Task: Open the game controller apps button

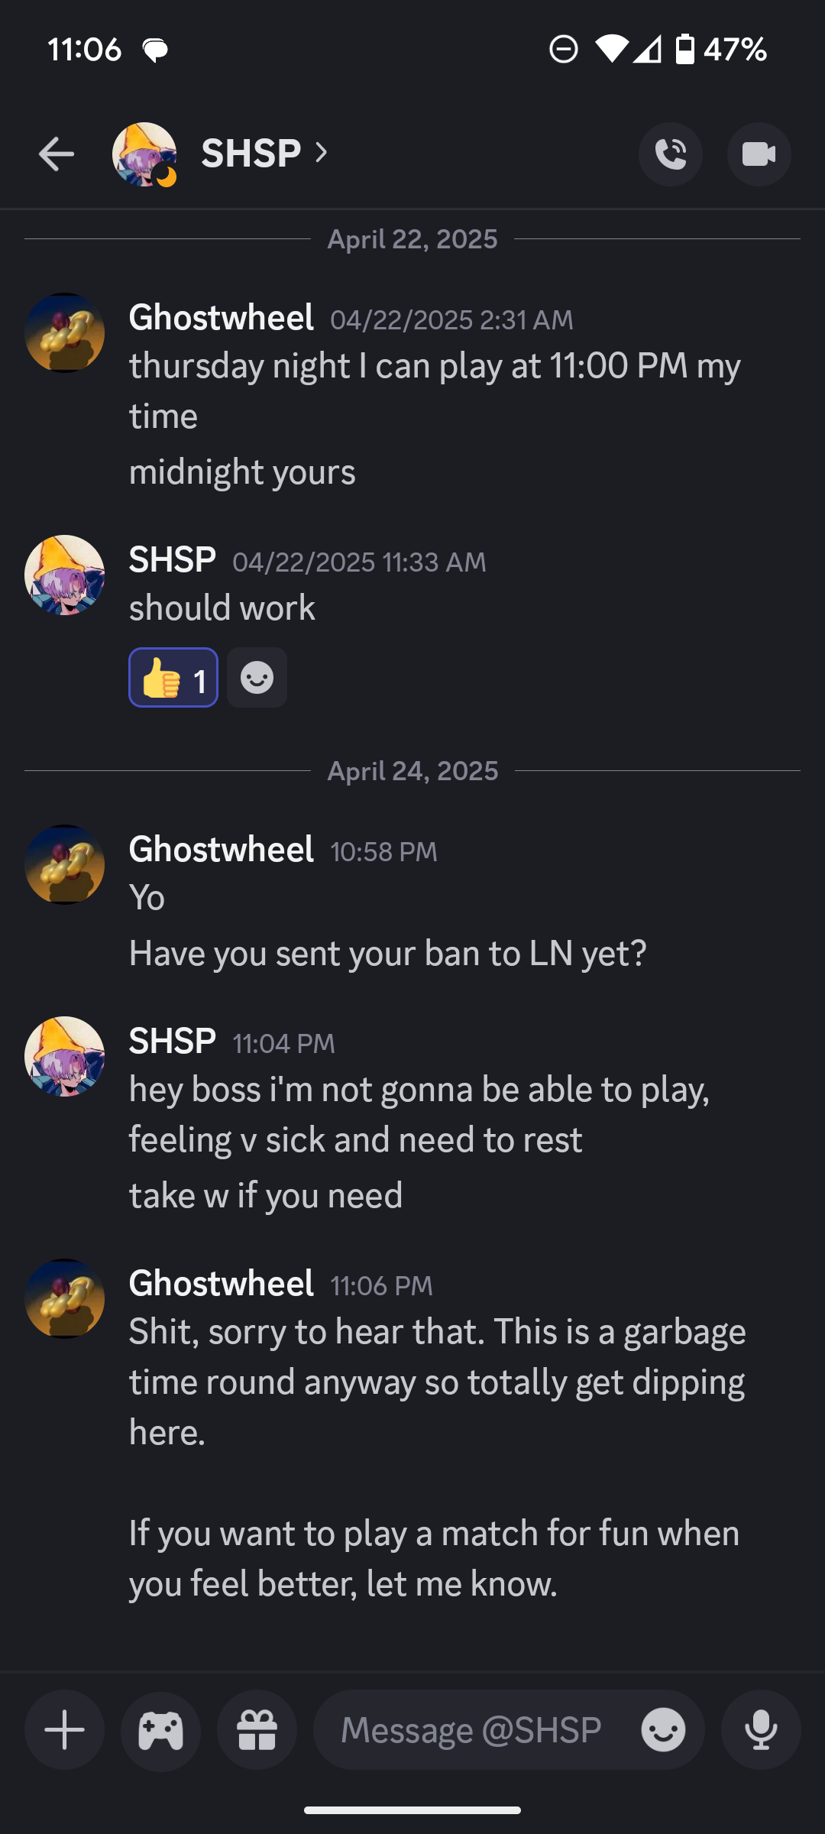Action: point(161,1730)
